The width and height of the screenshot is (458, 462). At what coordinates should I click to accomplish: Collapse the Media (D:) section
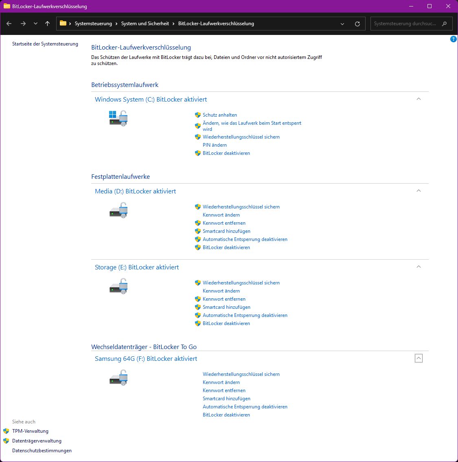(x=419, y=191)
